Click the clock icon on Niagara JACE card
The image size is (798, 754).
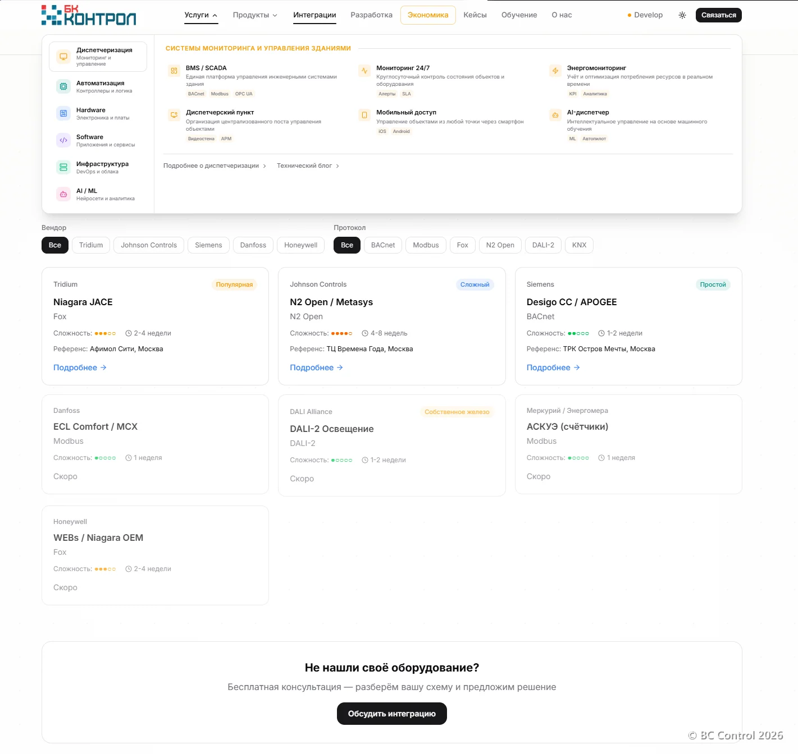coord(129,333)
